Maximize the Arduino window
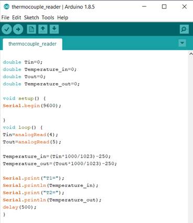Image resolution: width=193 pixels, height=223 pixels. pyautogui.click(x=164, y=7)
